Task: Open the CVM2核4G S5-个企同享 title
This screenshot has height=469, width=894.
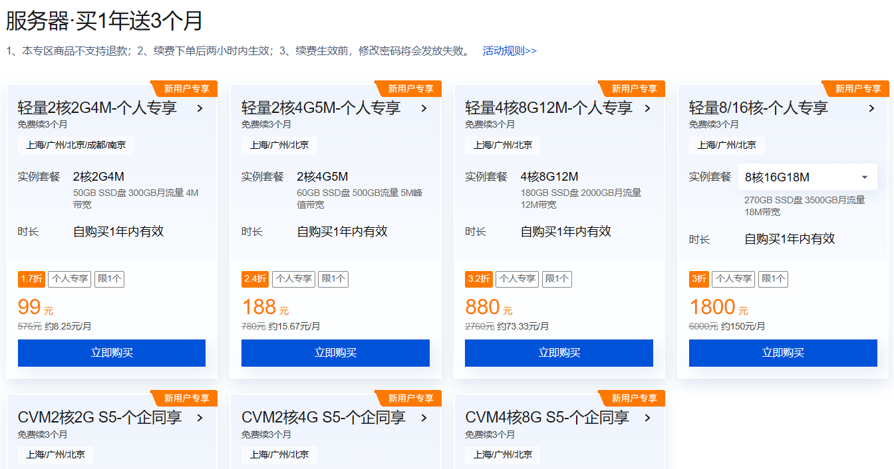Action: (323, 418)
